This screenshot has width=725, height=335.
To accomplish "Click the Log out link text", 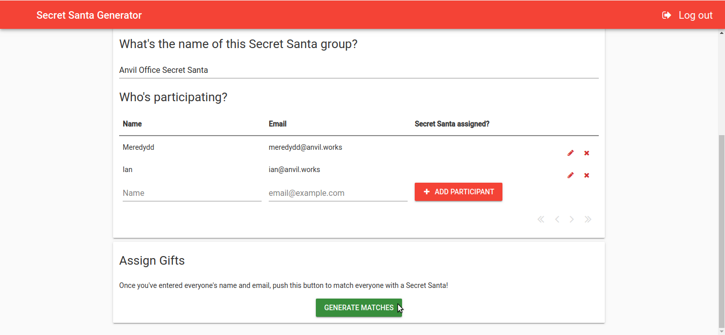I will point(696,15).
